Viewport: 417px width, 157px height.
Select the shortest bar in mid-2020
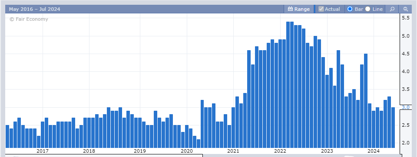pyautogui.click(x=199, y=144)
